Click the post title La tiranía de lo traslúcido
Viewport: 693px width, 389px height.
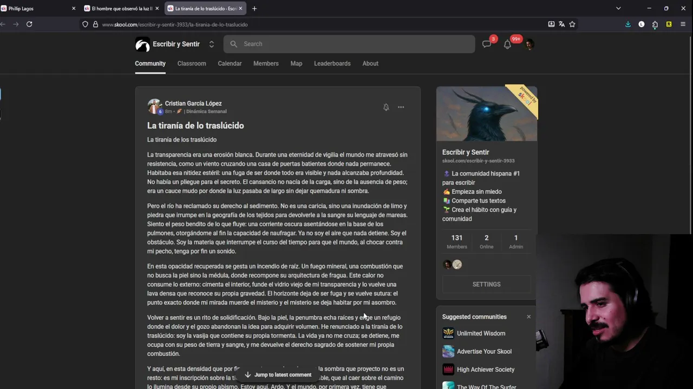pyautogui.click(x=195, y=125)
